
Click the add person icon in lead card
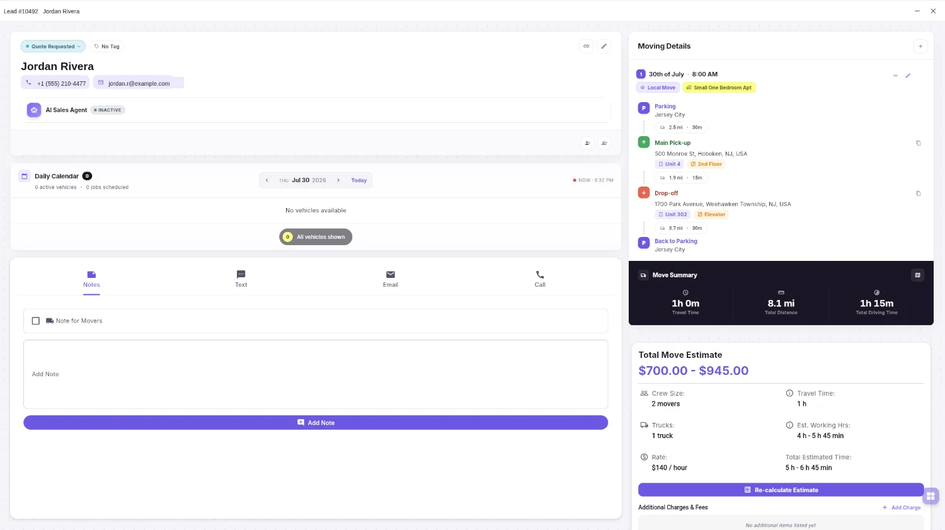[587, 143]
